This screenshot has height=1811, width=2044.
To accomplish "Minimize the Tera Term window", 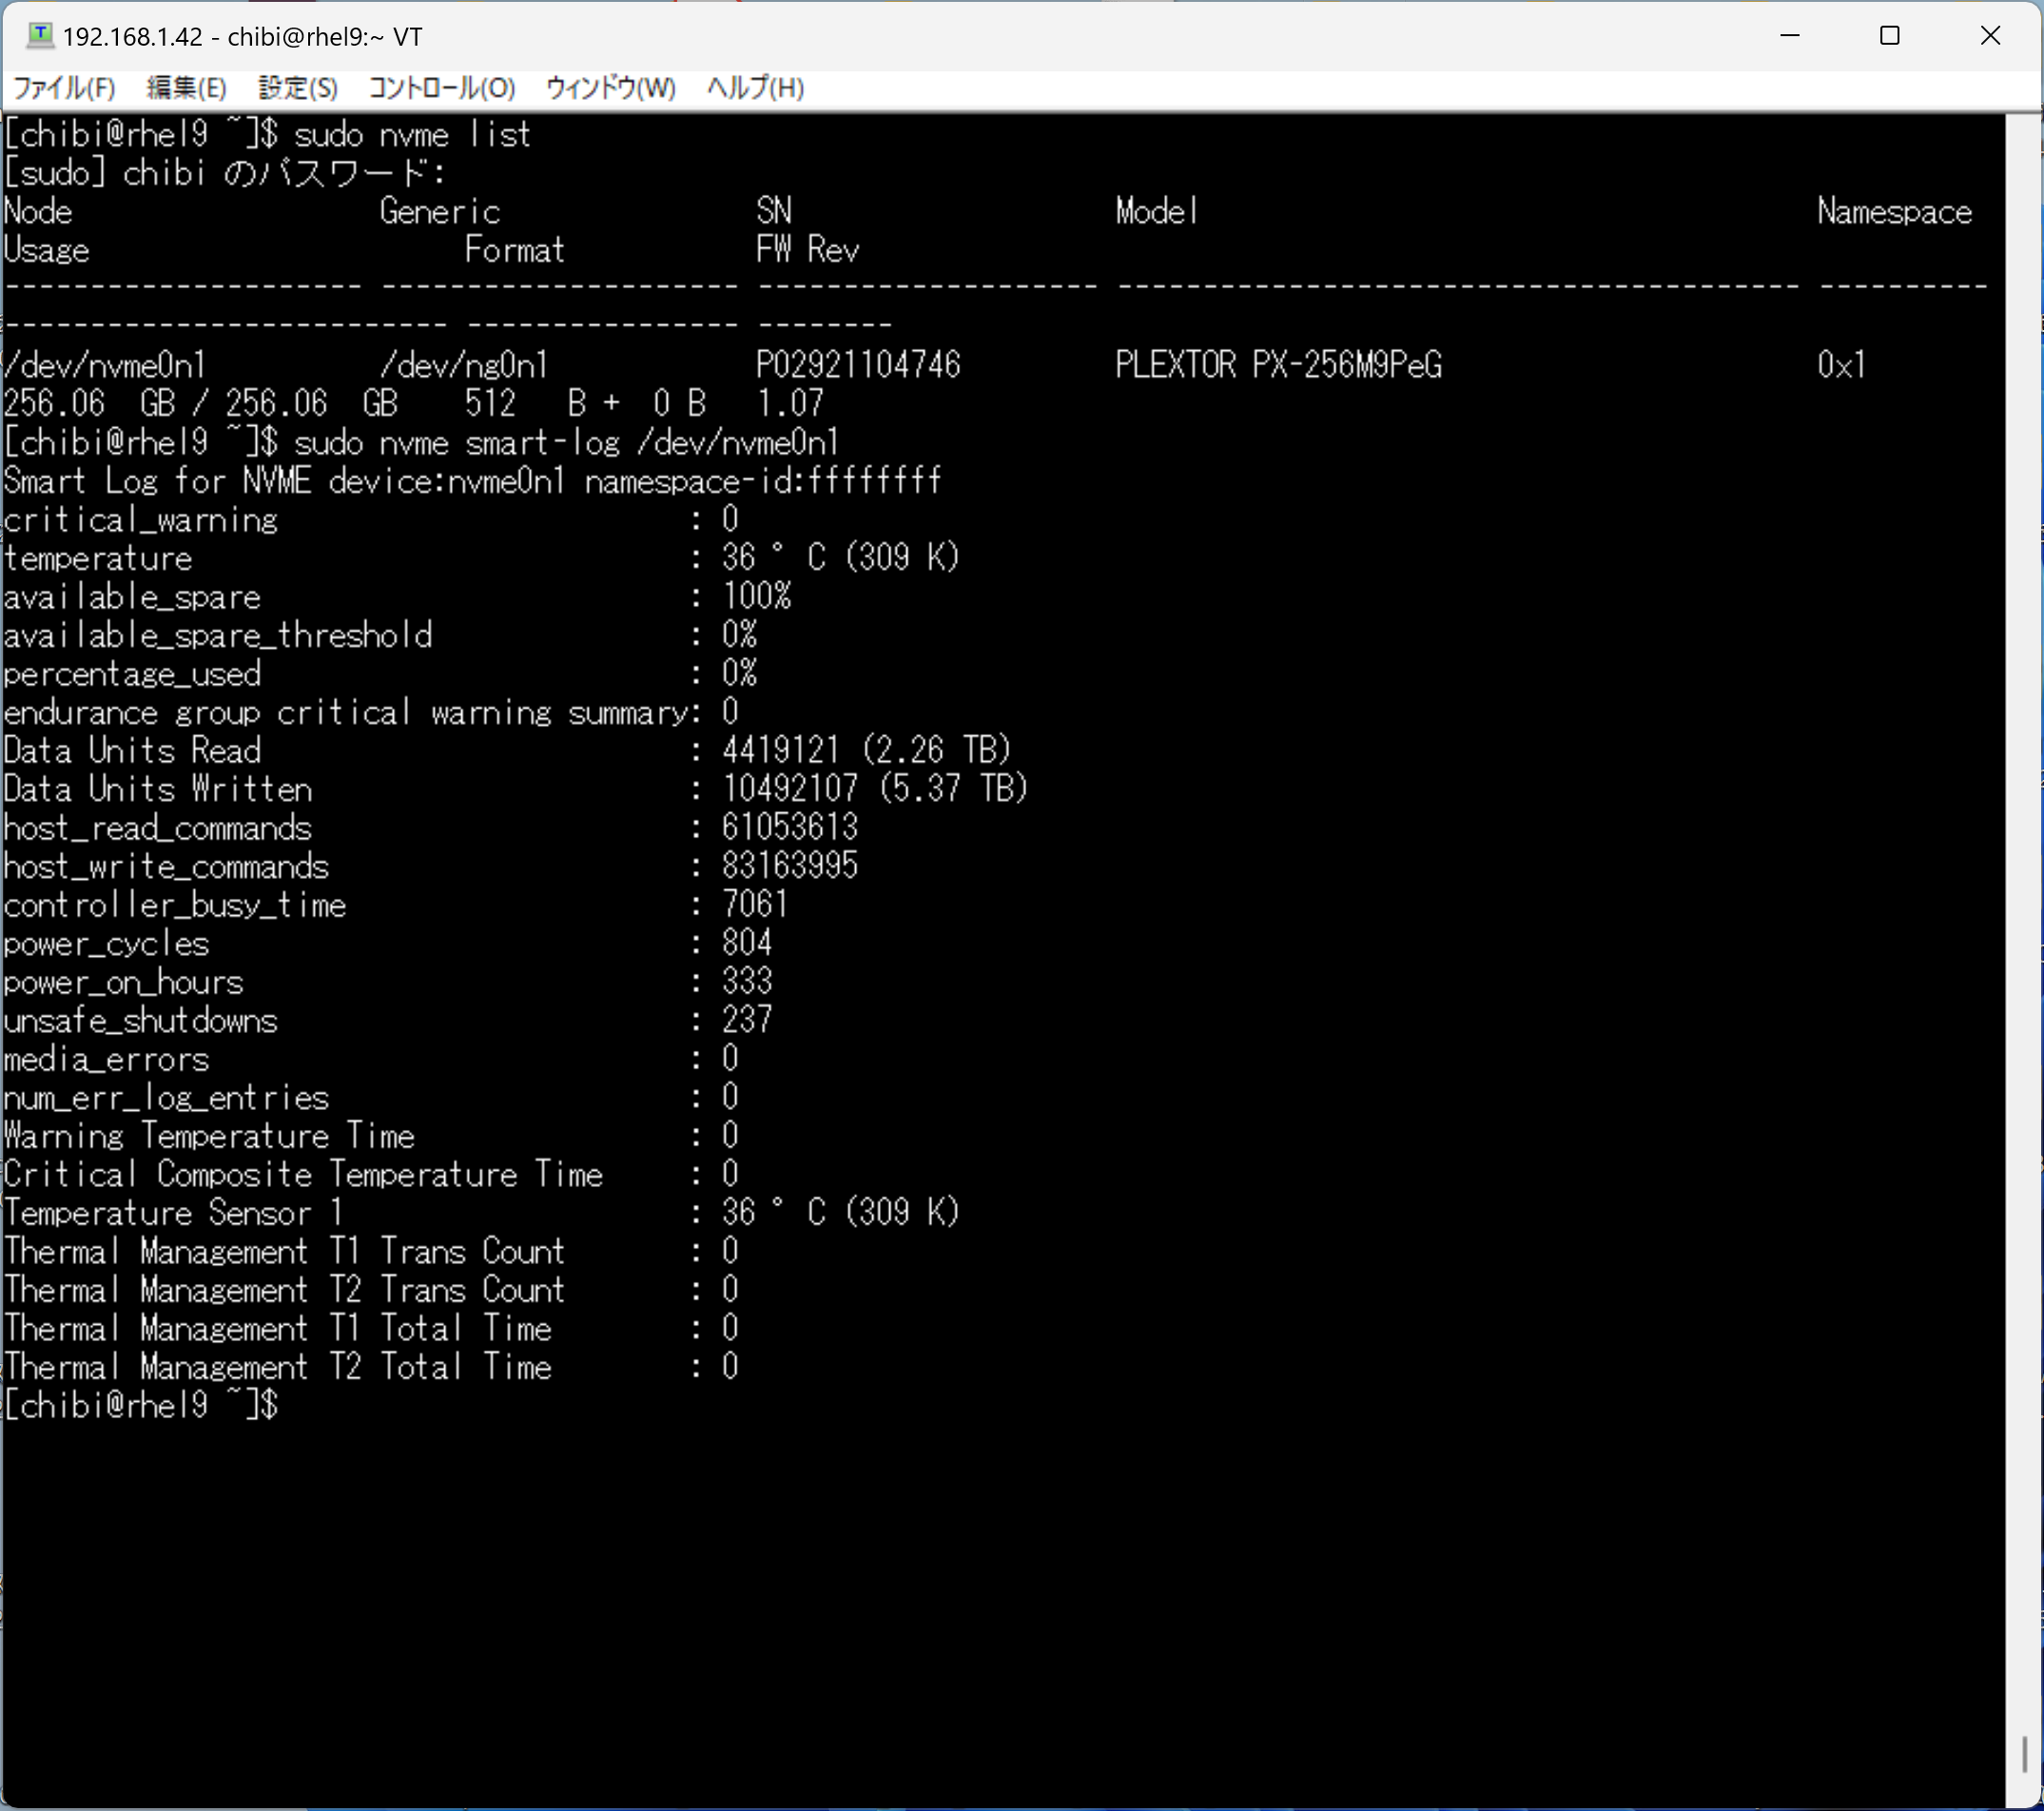I will [1789, 36].
